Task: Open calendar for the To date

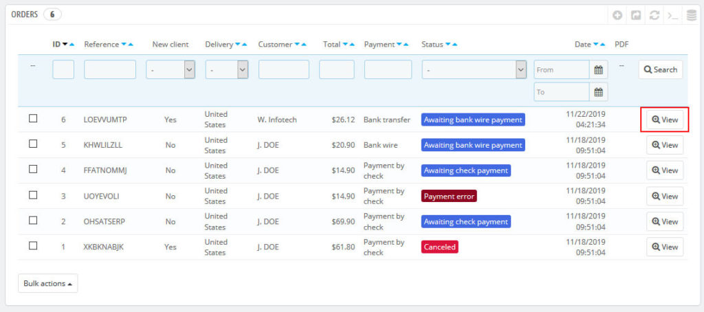Action: [598, 92]
